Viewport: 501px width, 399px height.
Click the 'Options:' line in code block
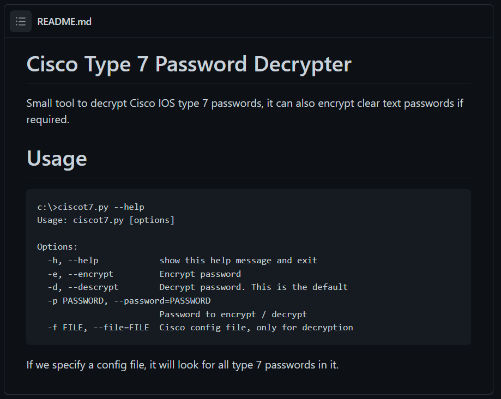click(x=57, y=247)
